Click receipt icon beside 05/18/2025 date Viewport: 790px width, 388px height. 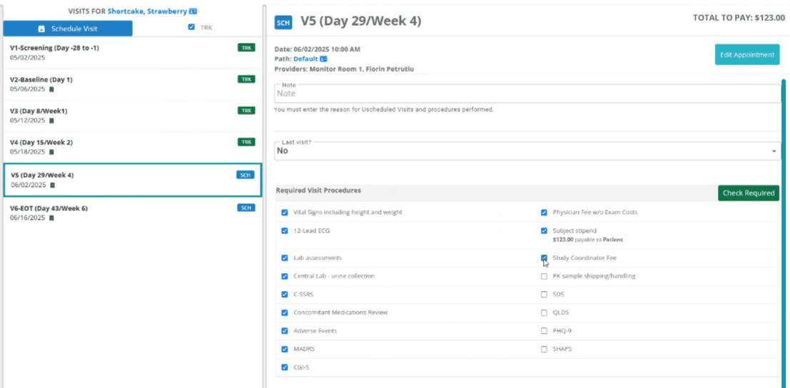(51, 151)
